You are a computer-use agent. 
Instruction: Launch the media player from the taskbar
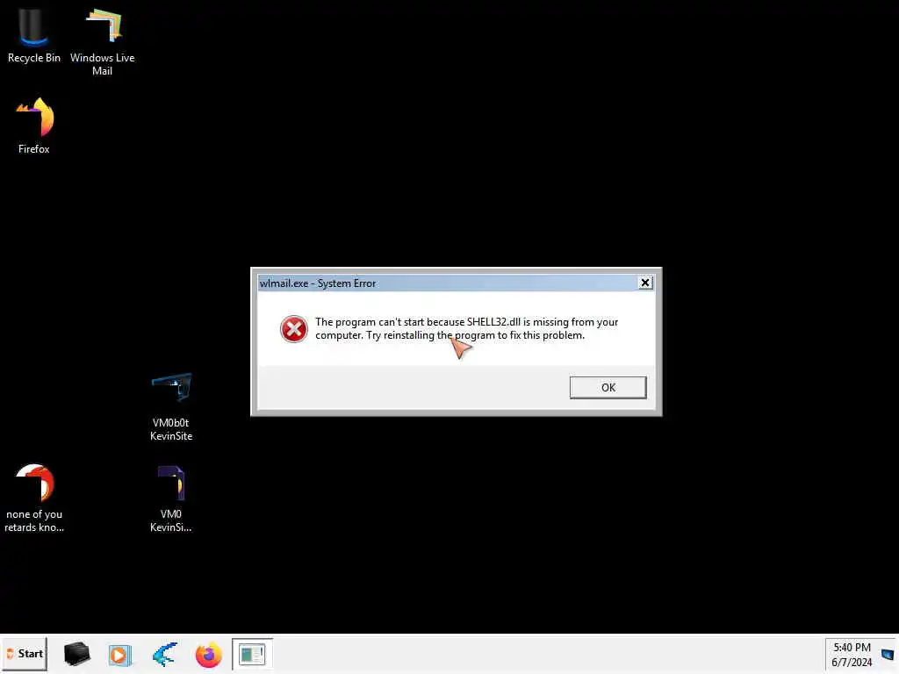point(119,655)
